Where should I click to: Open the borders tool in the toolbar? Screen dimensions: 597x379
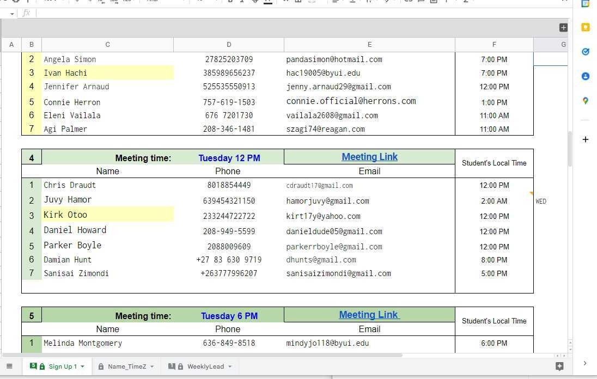(x=297, y=2)
